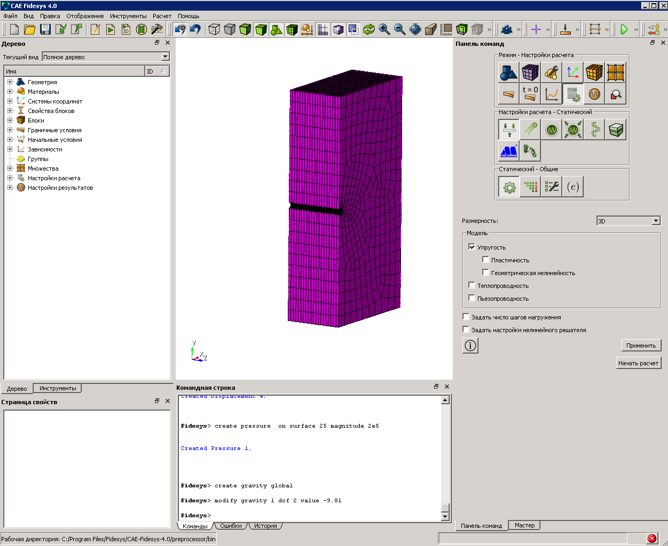Click the zoom out magnifier icon
The height and width of the screenshot is (546, 668).
[x=400, y=29]
